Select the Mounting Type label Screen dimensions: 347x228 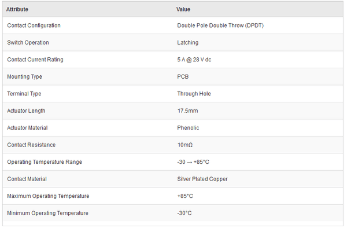(24, 76)
